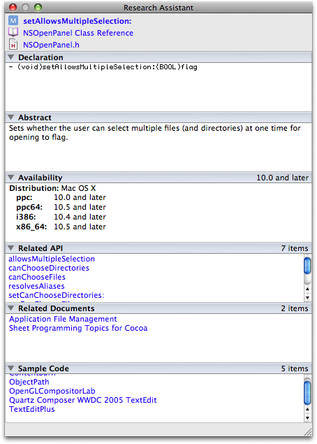The image size is (317, 444).
Task: Collapse the Related Documents section triangle
Action: (11, 308)
